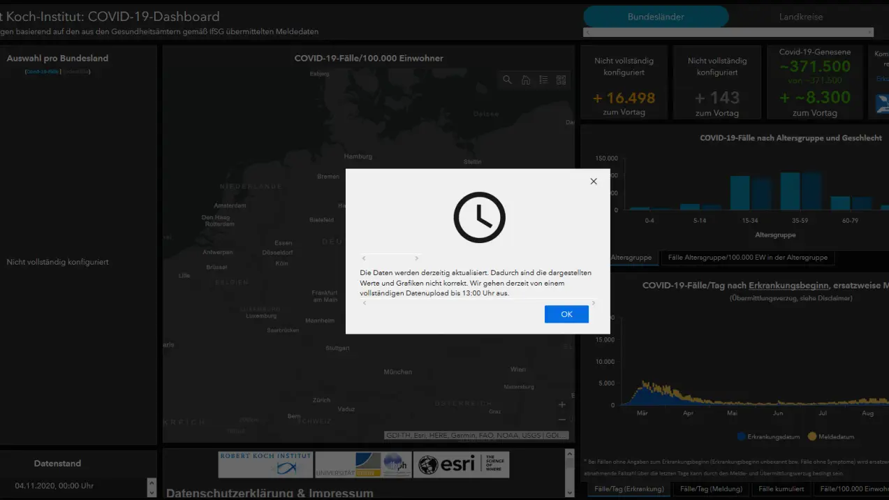The height and width of the screenshot is (500, 889).
Task: Select the Fälle/Tag (Meldung) tab
Action: 711,489
